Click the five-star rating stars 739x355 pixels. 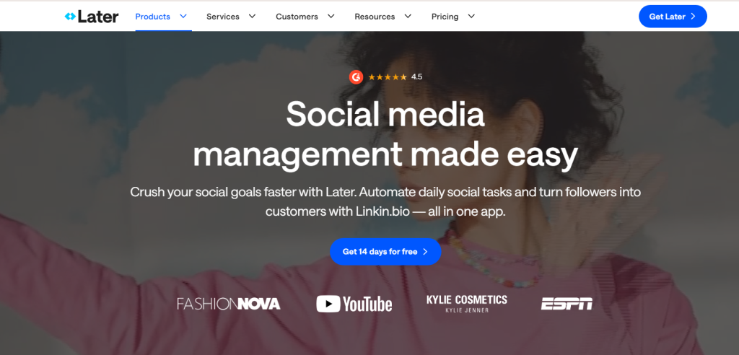tap(388, 77)
